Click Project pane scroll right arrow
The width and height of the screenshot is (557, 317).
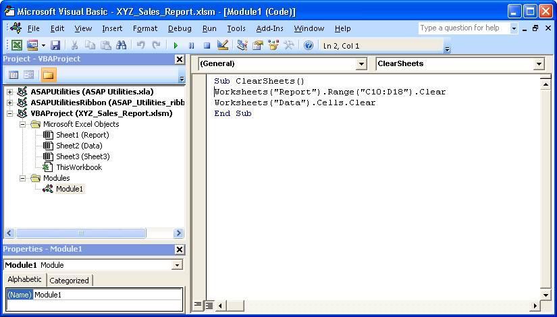coord(178,233)
